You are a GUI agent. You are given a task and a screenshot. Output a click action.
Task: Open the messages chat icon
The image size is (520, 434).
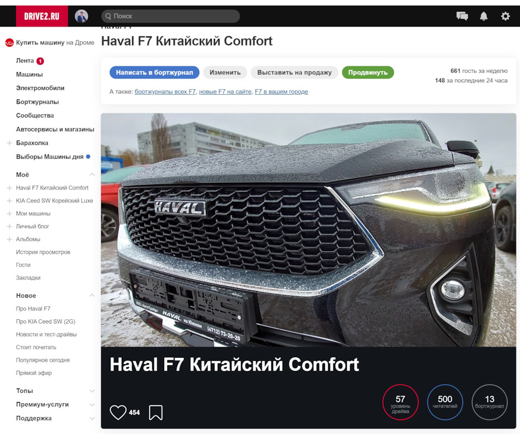tap(462, 16)
